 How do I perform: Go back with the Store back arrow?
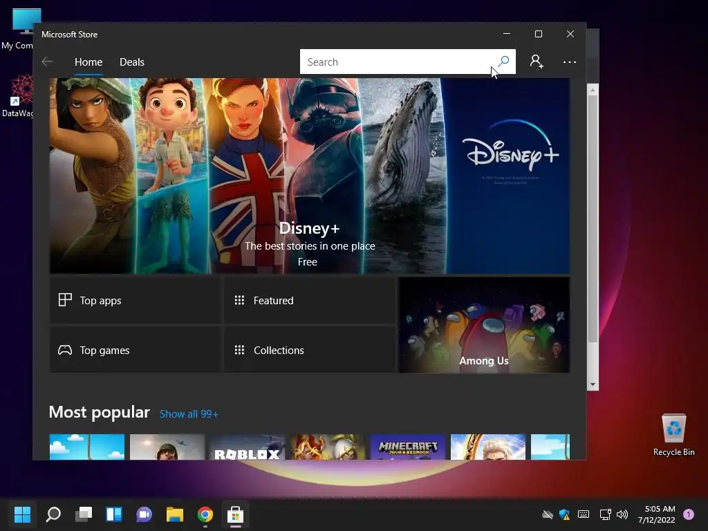47,62
